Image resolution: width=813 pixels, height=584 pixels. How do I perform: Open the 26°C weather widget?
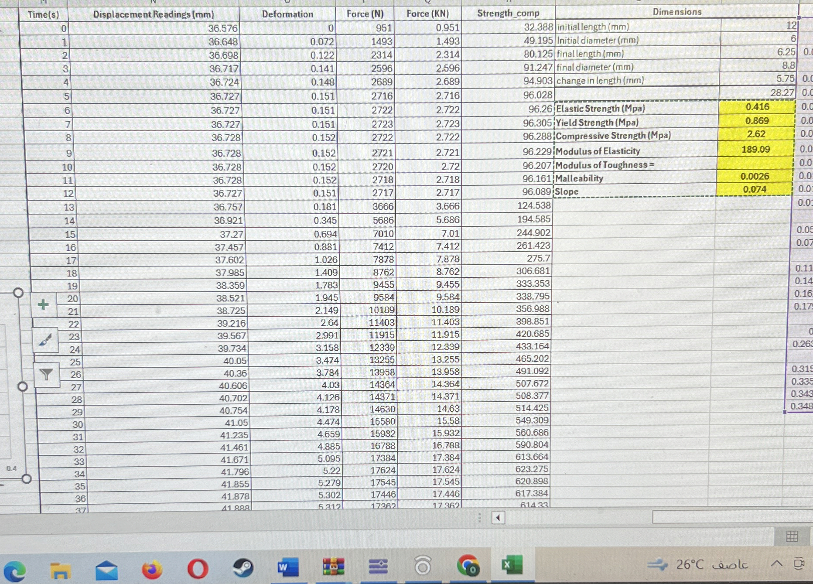pos(698,564)
